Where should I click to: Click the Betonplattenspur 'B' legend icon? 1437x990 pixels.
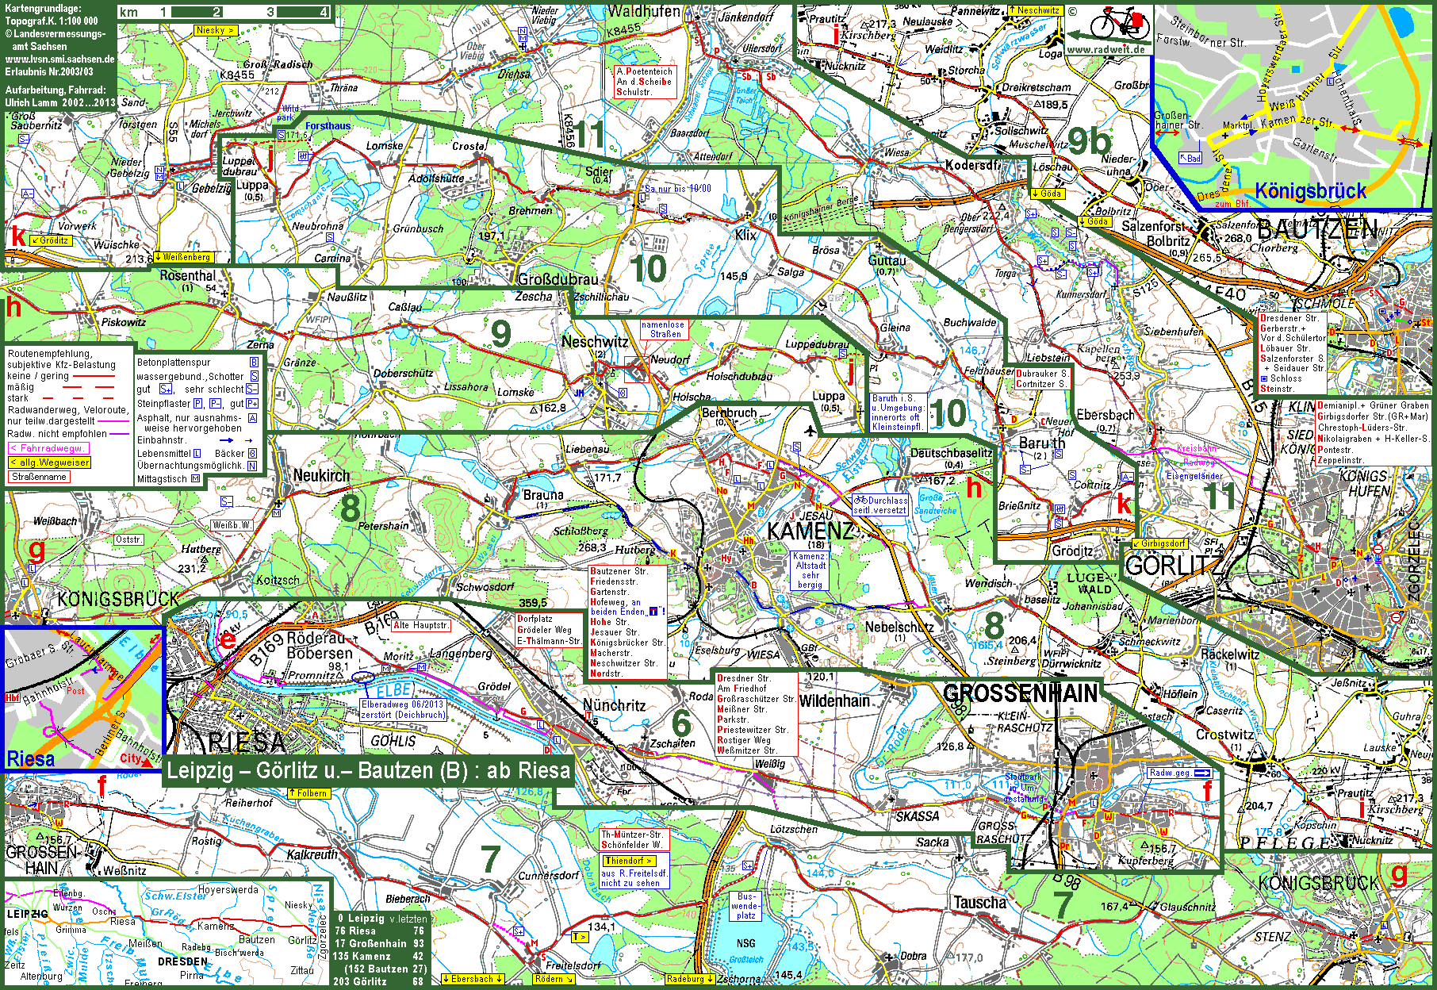[x=254, y=363]
